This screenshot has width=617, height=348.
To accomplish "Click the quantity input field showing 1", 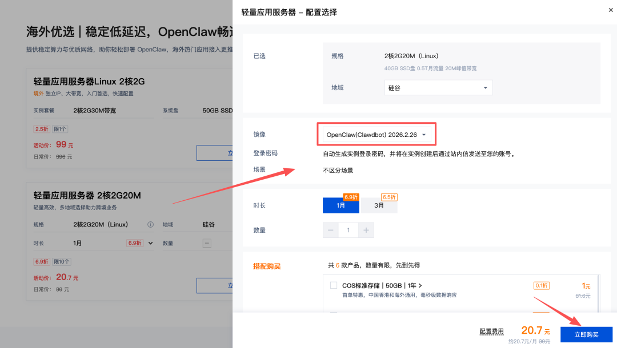I will [349, 230].
